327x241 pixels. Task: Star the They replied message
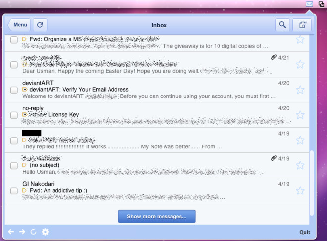coord(300,140)
